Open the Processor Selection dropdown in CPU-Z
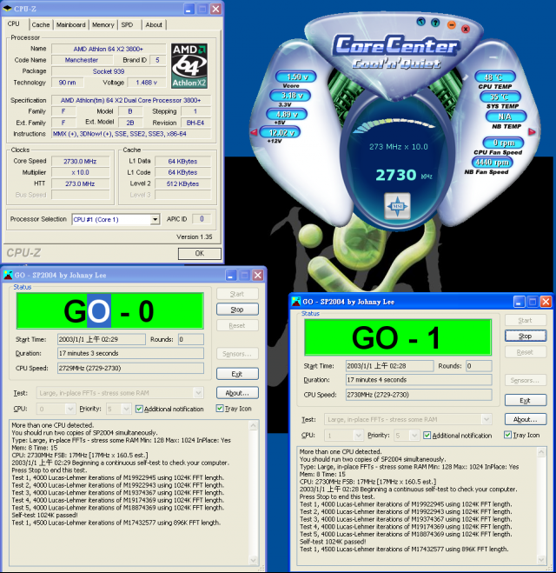Image resolution: width=556 pixels, height=573 pixels. [x=156, y=219]
